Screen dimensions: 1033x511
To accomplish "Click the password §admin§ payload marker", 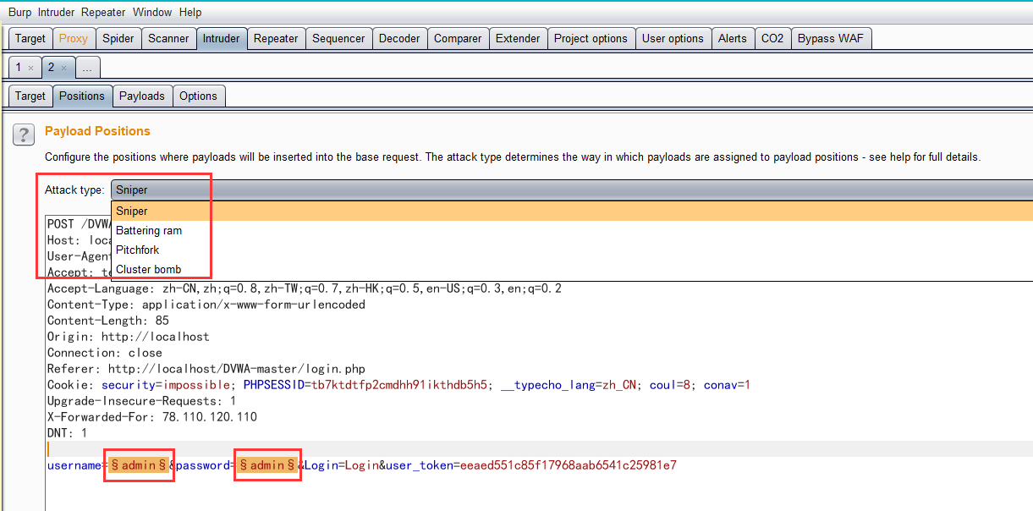I will (x=266, y=465).
